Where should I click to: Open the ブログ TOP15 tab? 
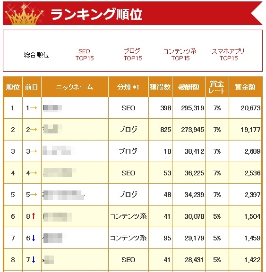133,55
